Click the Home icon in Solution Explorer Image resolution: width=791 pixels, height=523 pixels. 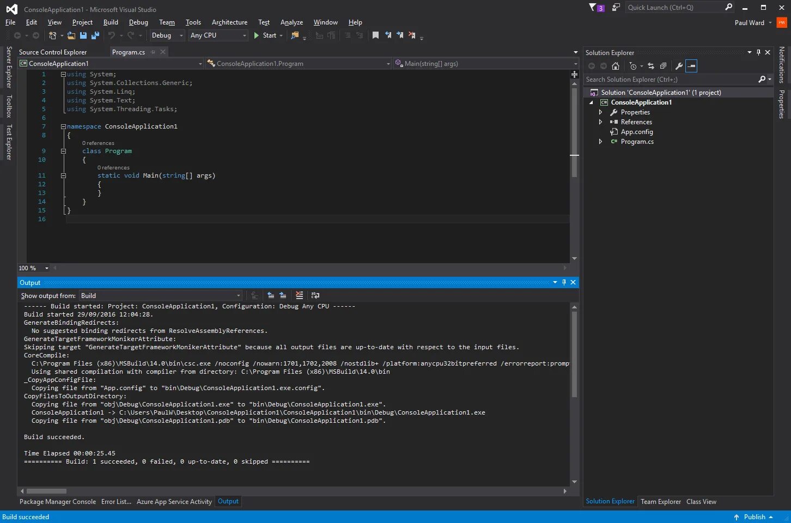(x=616, y=66)
